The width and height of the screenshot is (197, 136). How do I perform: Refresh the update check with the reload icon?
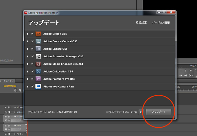pos(141,112)
